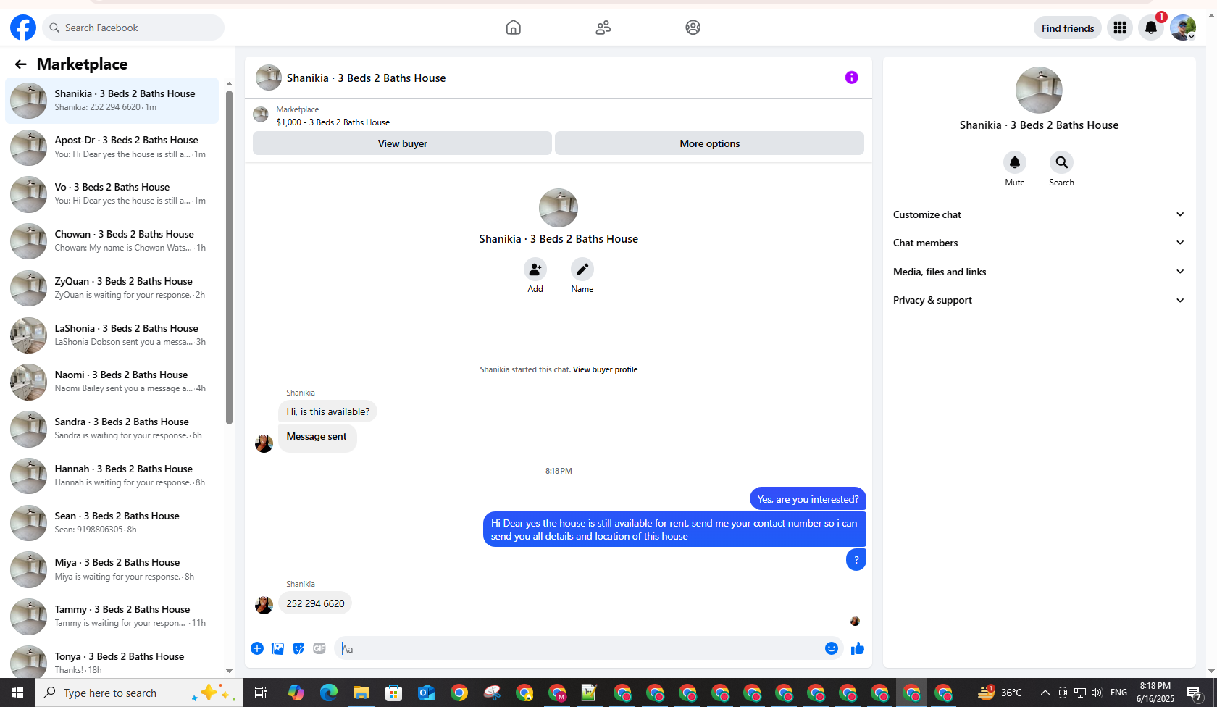Open Sean conversation in list
The width and height of the screenshot is (1217, 707).
click(112, 523)
